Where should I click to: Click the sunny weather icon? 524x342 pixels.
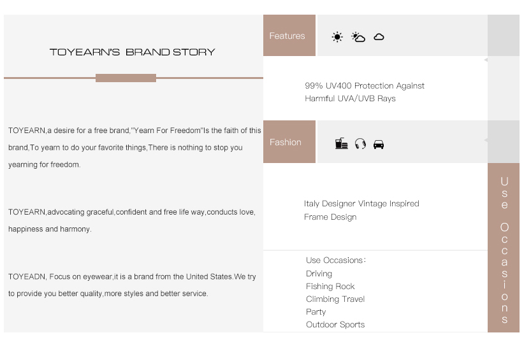click(337, 37)
